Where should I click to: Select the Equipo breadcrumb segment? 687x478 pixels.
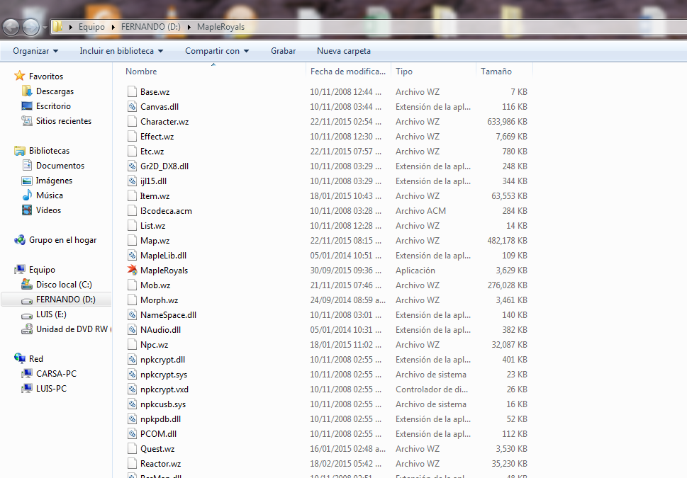click(x=91, y=27)
